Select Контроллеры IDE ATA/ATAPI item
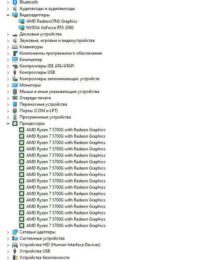 [x=47, y=66]
